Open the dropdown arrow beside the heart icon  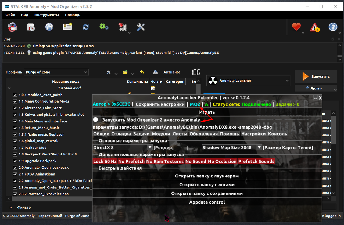303,33
